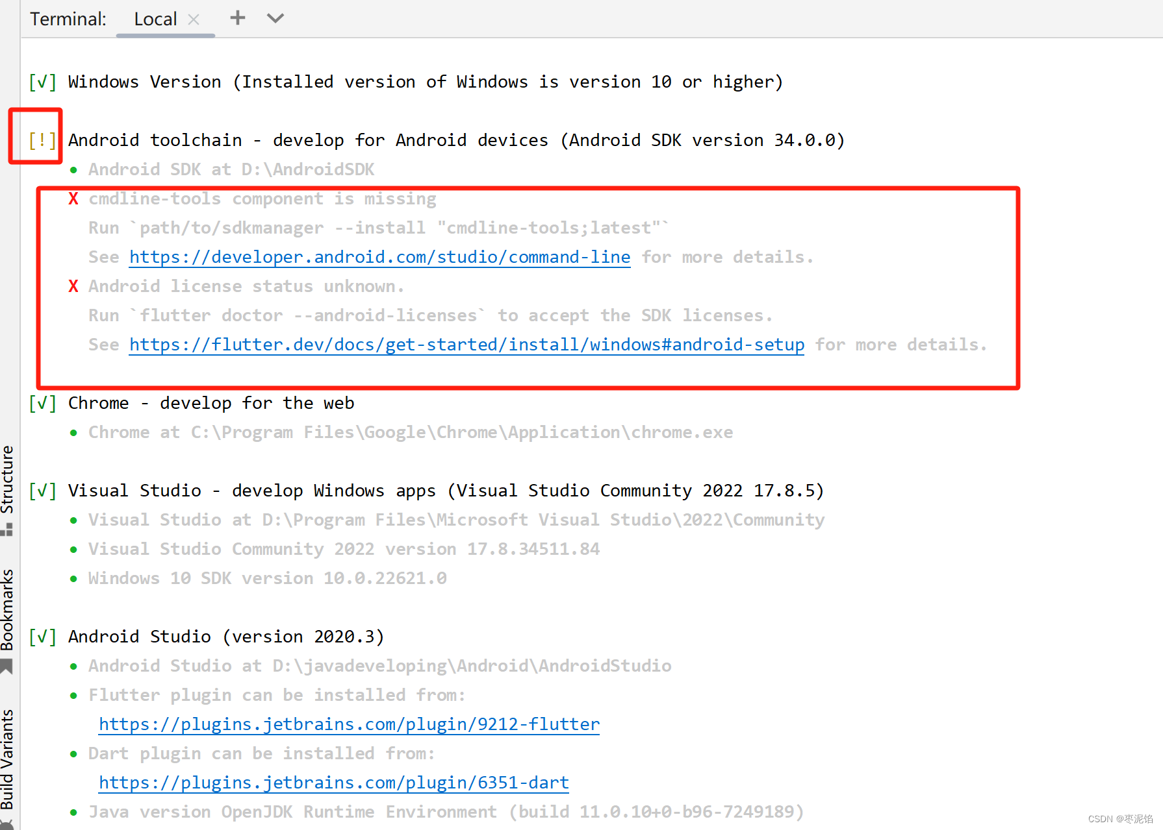Image resolution: width=1163 pixels, height=830 pixels.
Task: Click 'Flutter plugin can be installed from:' text
Action: 277,695
